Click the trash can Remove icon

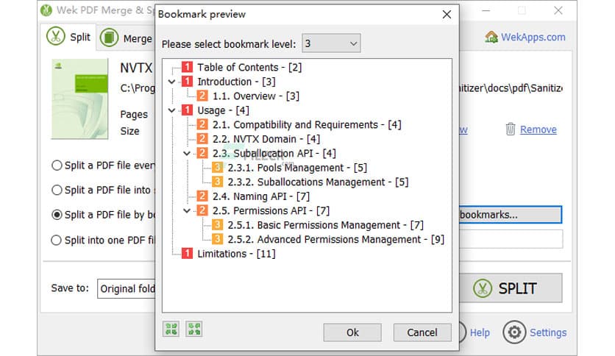[511, 129]
